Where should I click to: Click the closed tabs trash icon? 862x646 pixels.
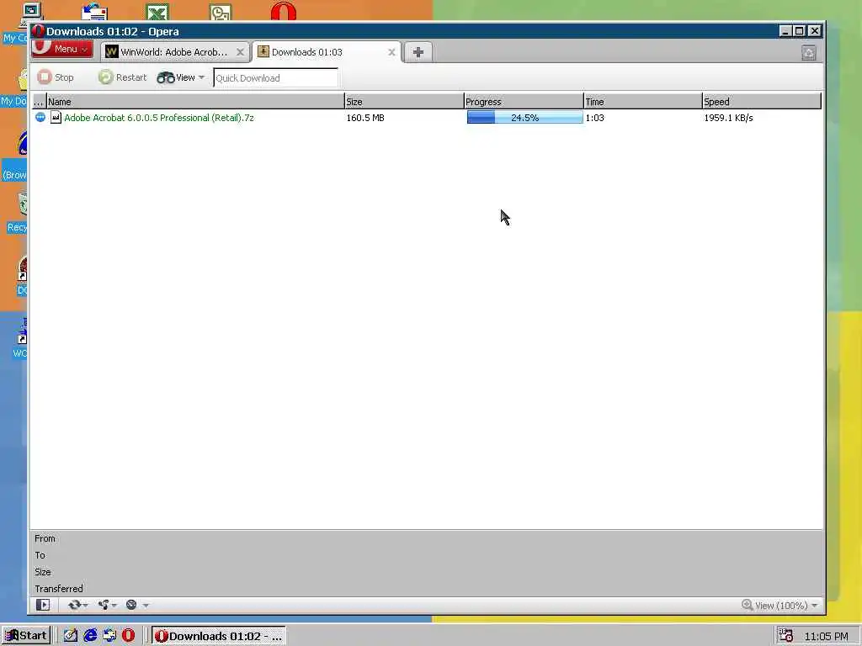click(808, 53)
